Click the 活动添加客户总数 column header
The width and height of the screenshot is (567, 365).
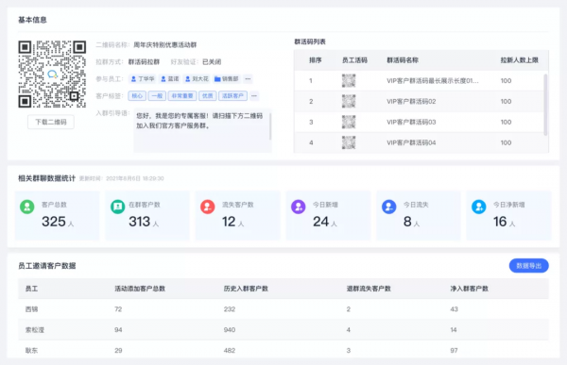tap(140, 289)
